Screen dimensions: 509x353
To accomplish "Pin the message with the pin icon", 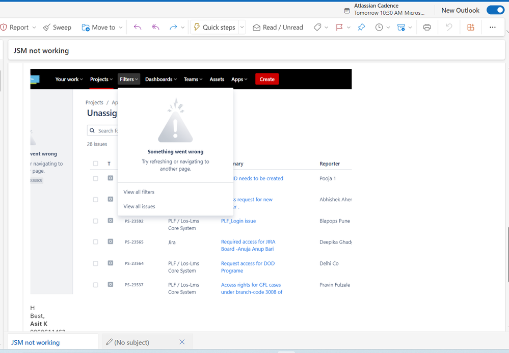I will pyautogui.click(x=361, y=28).
